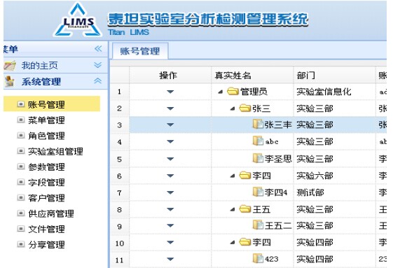Open 参数管理 in the sidebar
This screenshot has width=393, height=268.
coord(46,167)
